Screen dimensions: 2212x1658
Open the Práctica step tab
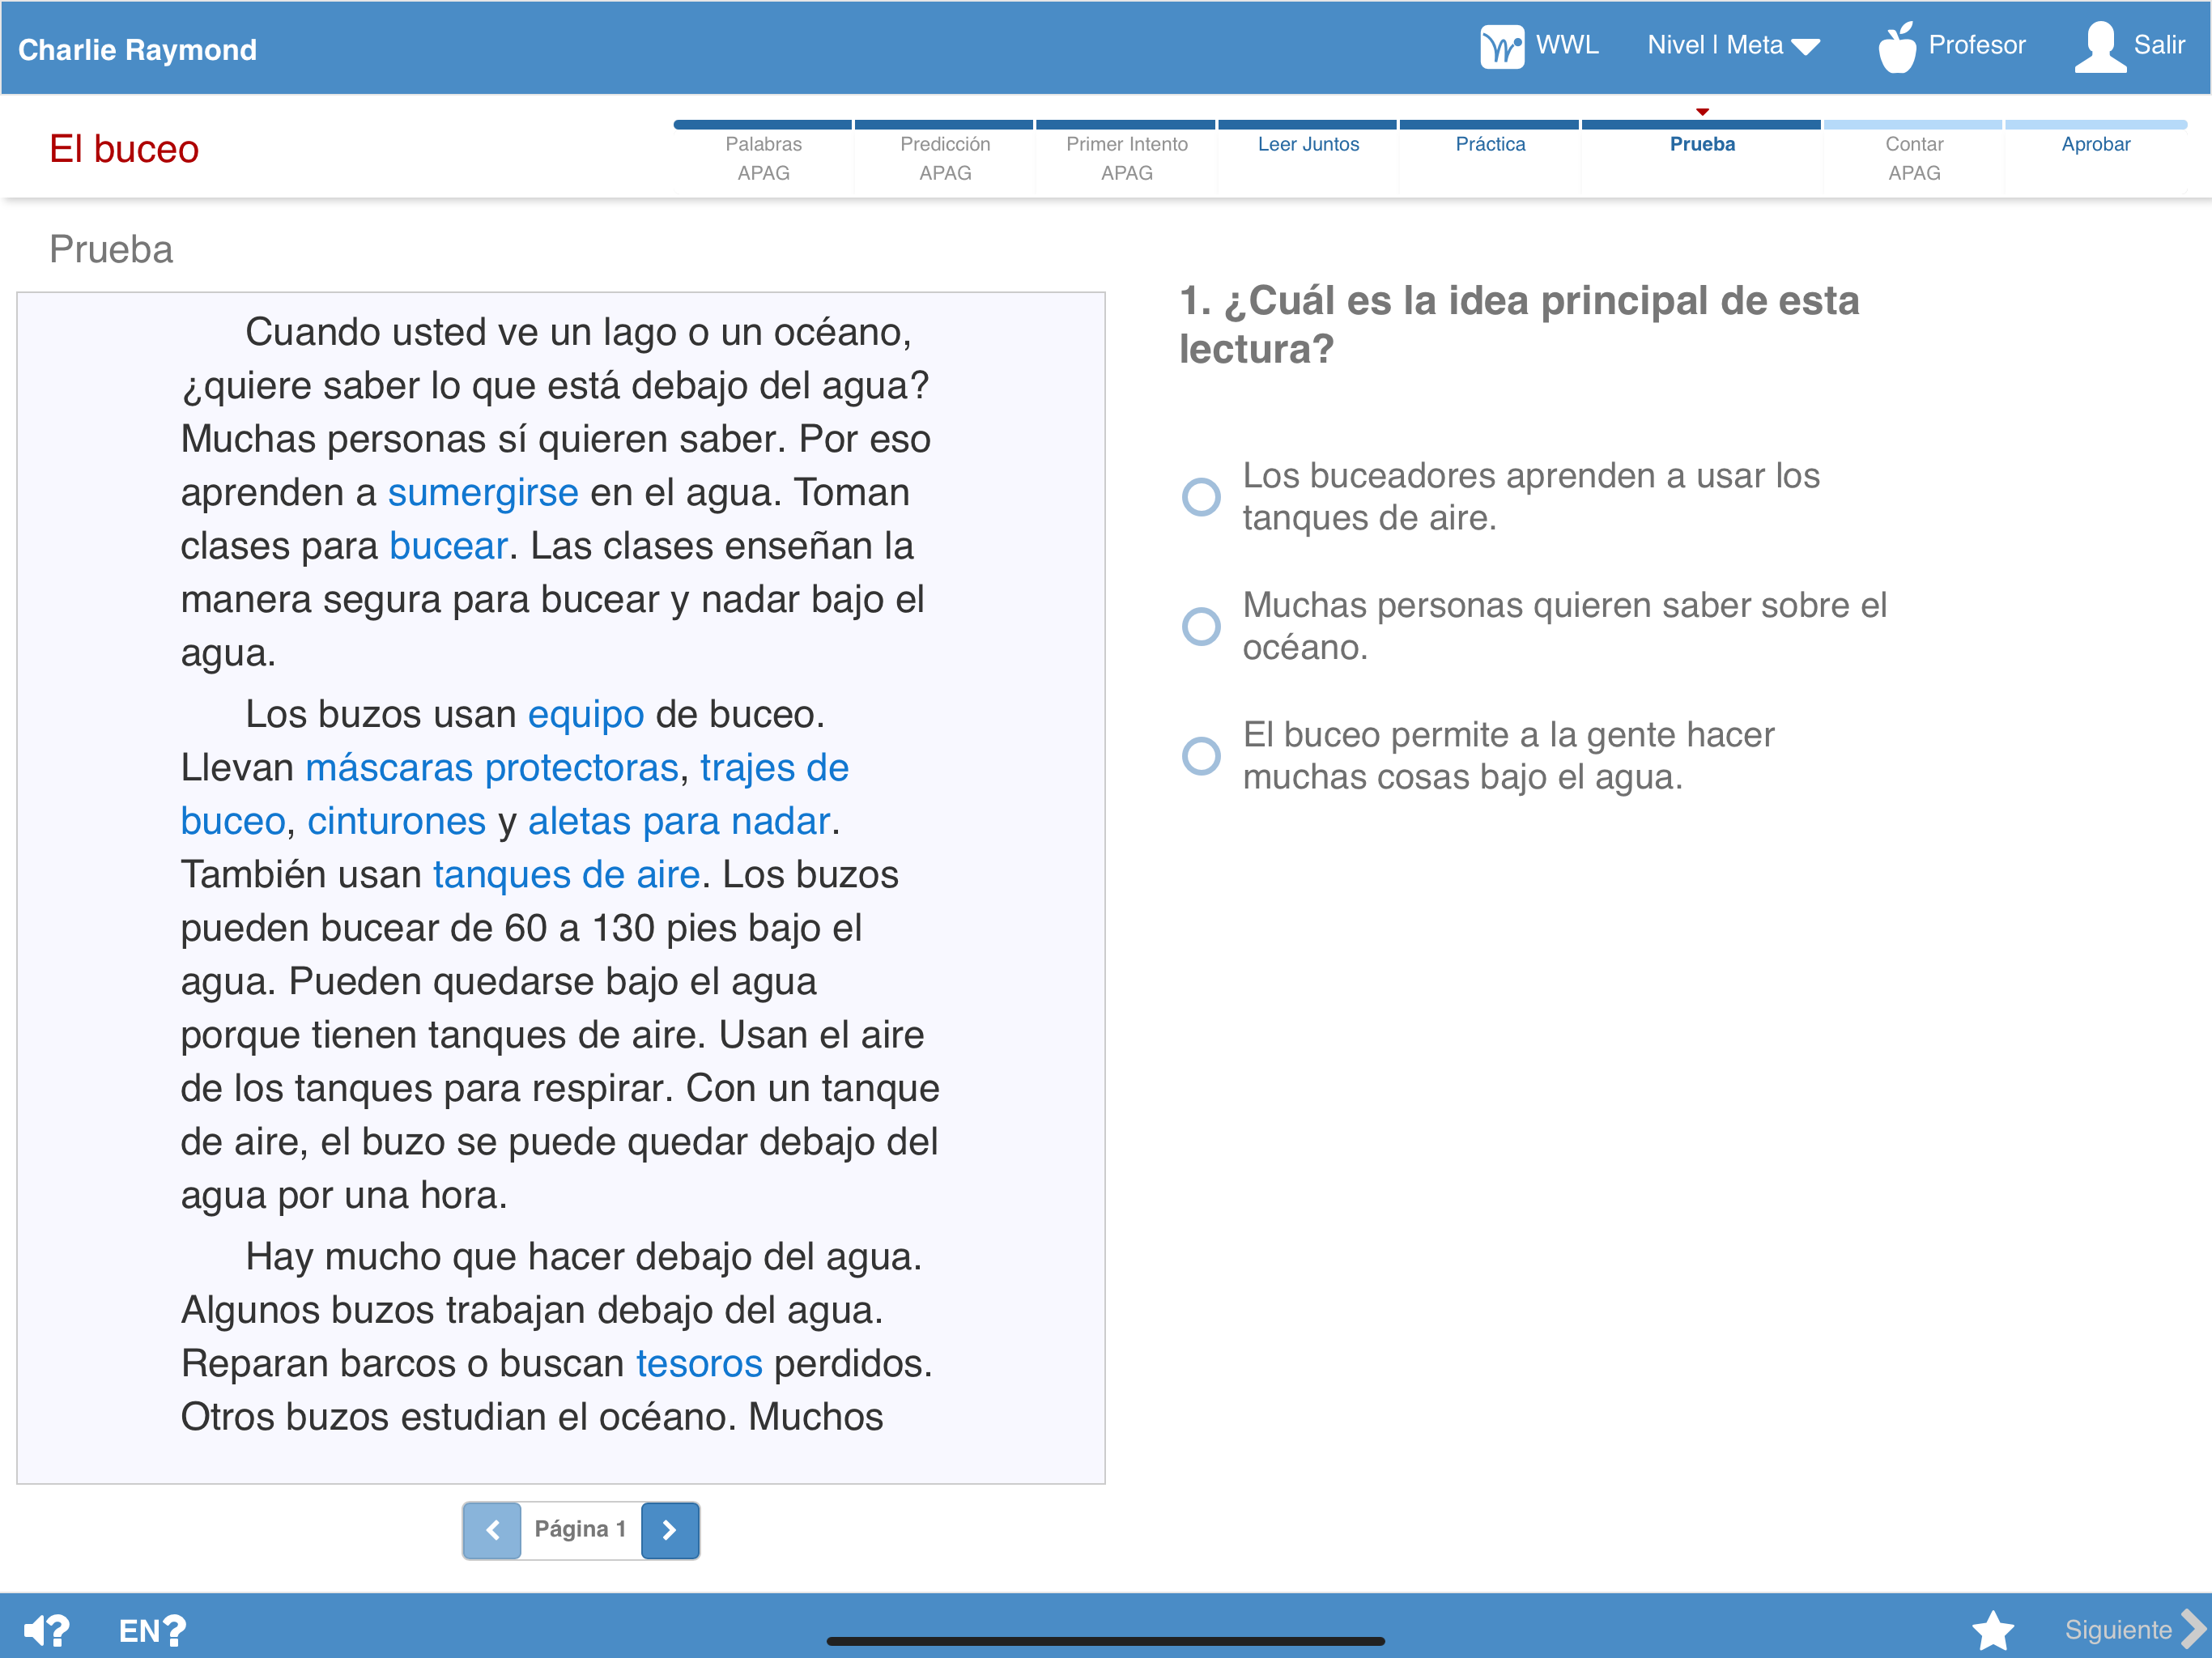point(1490,144)
